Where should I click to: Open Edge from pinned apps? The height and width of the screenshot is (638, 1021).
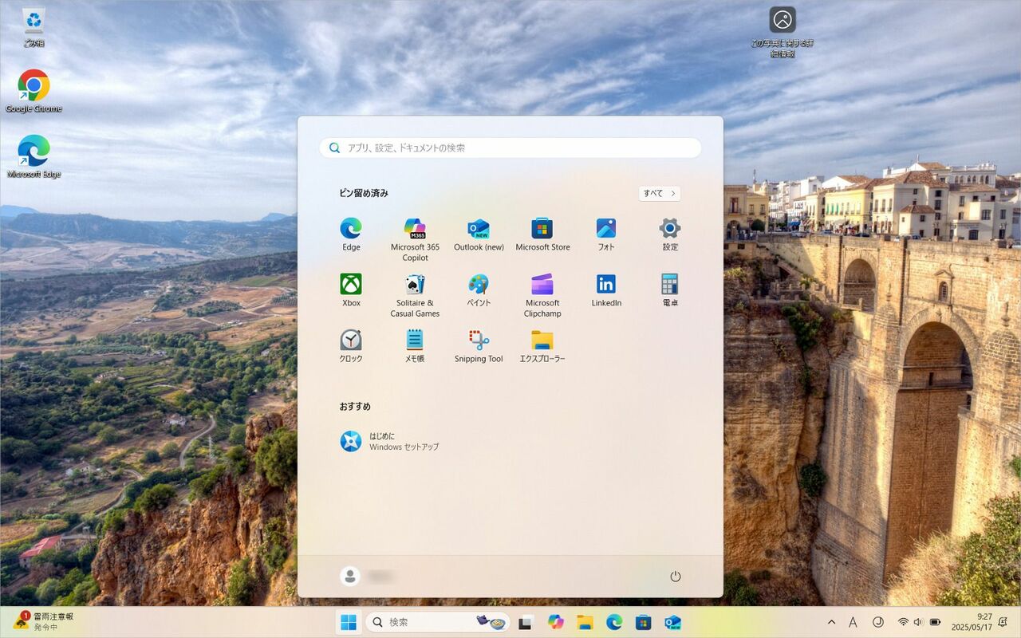coord(351,234)
